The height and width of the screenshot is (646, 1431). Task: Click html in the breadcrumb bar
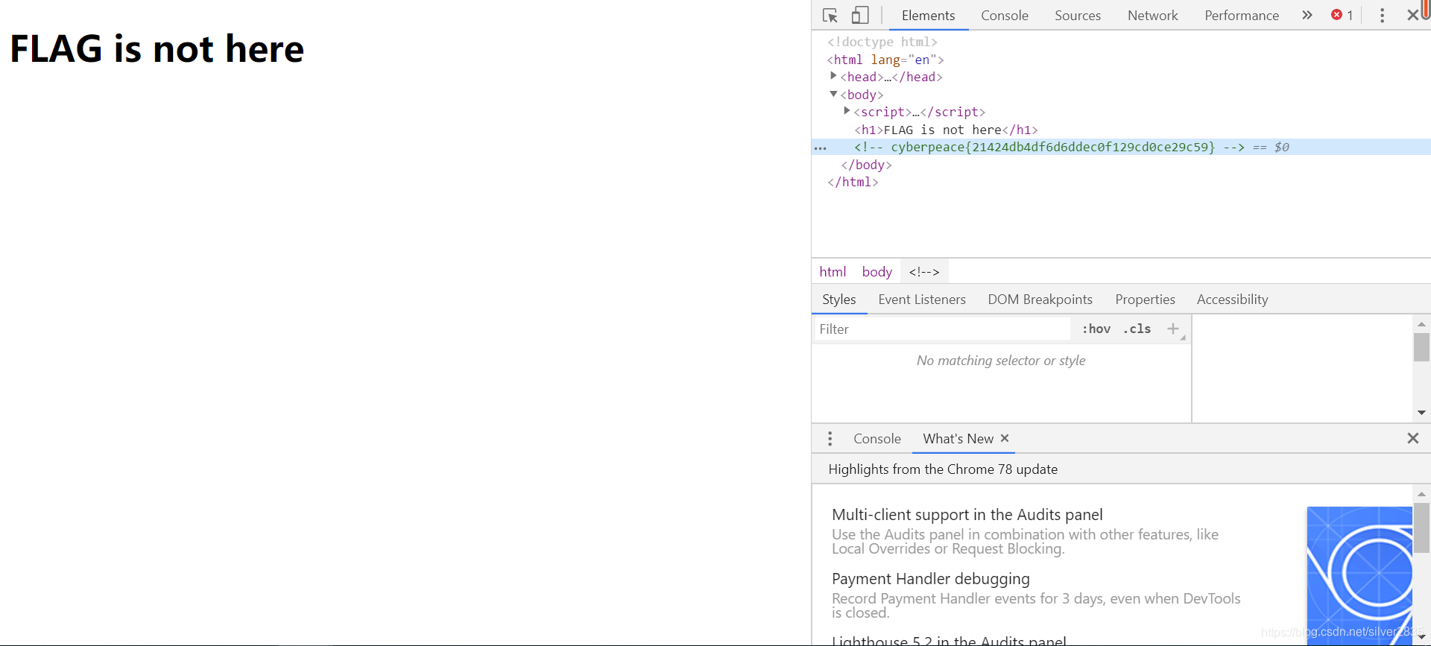tap(833, 272)
